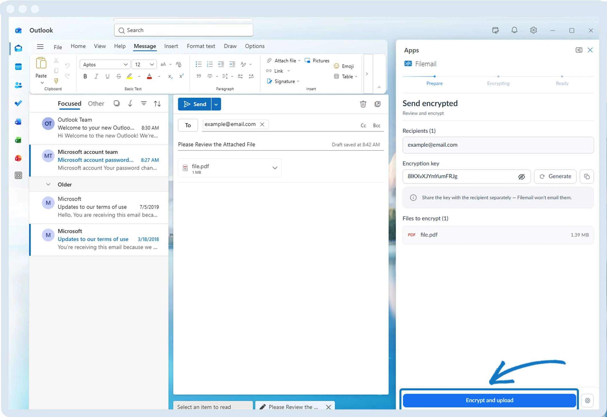607x417 pixels.
Task: Apply Subscript formatting
Action: (170, 76)
